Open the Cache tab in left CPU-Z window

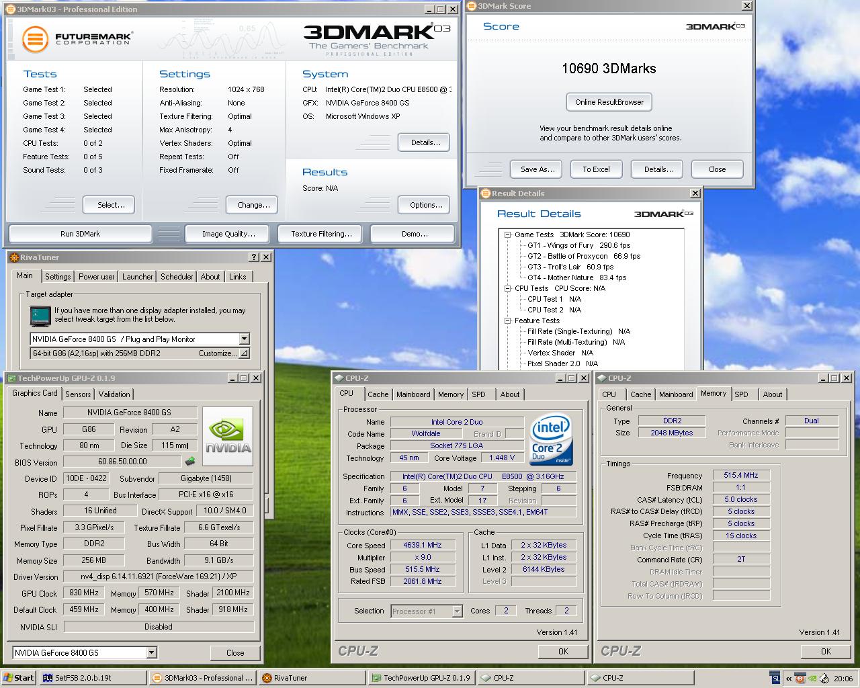tap(378, 394)
